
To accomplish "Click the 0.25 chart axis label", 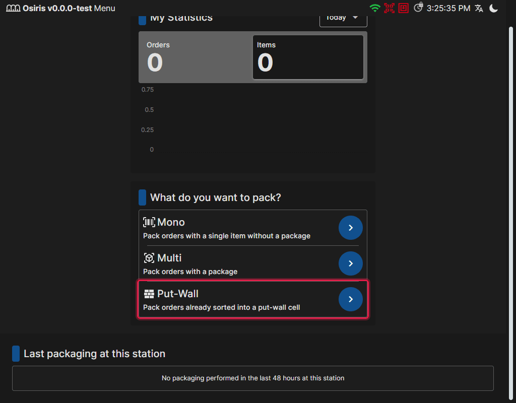I will [x=148, y=130].
